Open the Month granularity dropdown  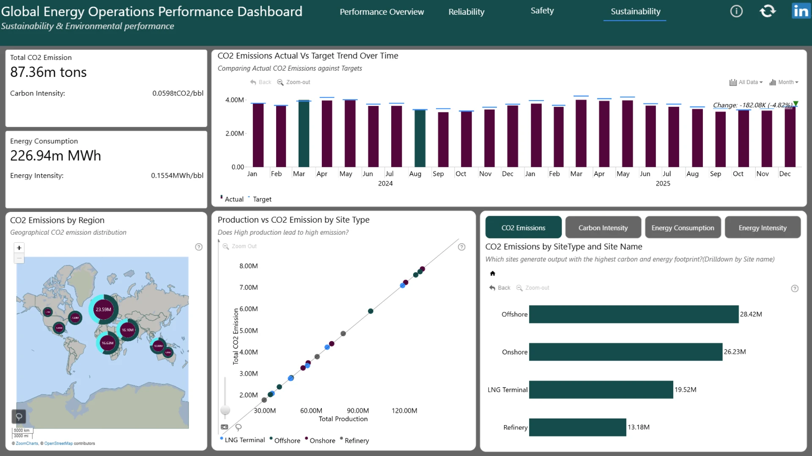coord(784,82)
